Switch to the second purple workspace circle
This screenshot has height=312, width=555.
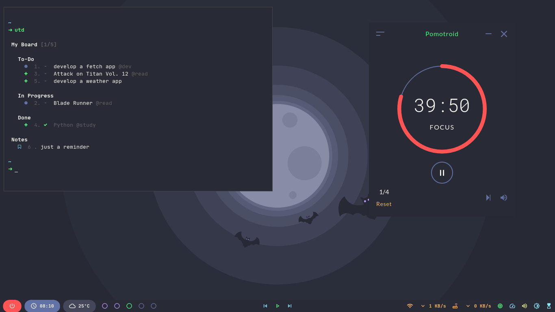tap(117, 306)
